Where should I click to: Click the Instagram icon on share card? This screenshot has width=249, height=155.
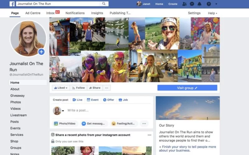coord(53,135)
